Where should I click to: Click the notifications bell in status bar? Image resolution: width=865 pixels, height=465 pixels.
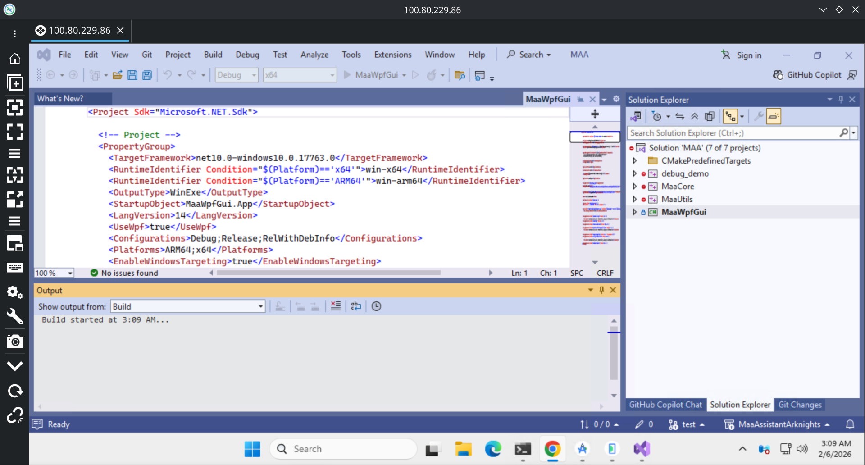click(x=850, y=424)
